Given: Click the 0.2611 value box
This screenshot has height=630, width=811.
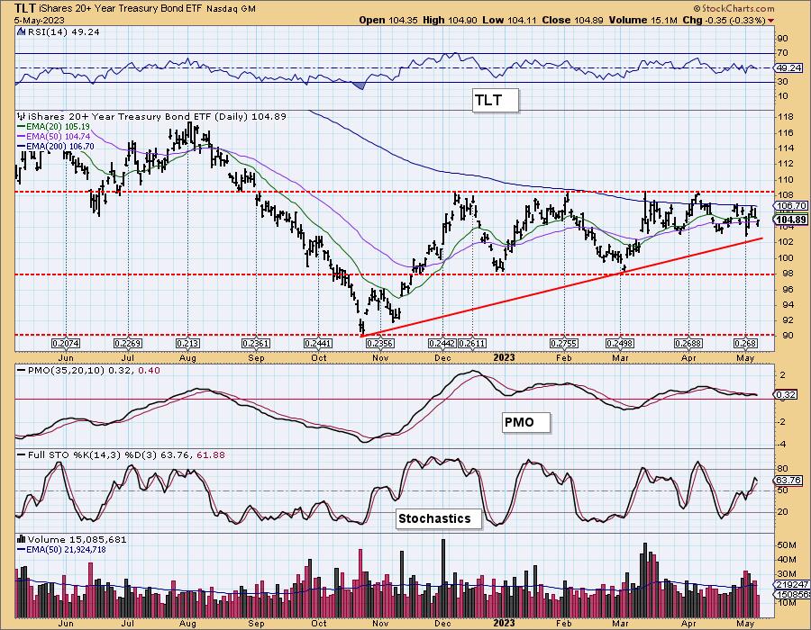Looking at the screenshot, I should tap(472, 344).
